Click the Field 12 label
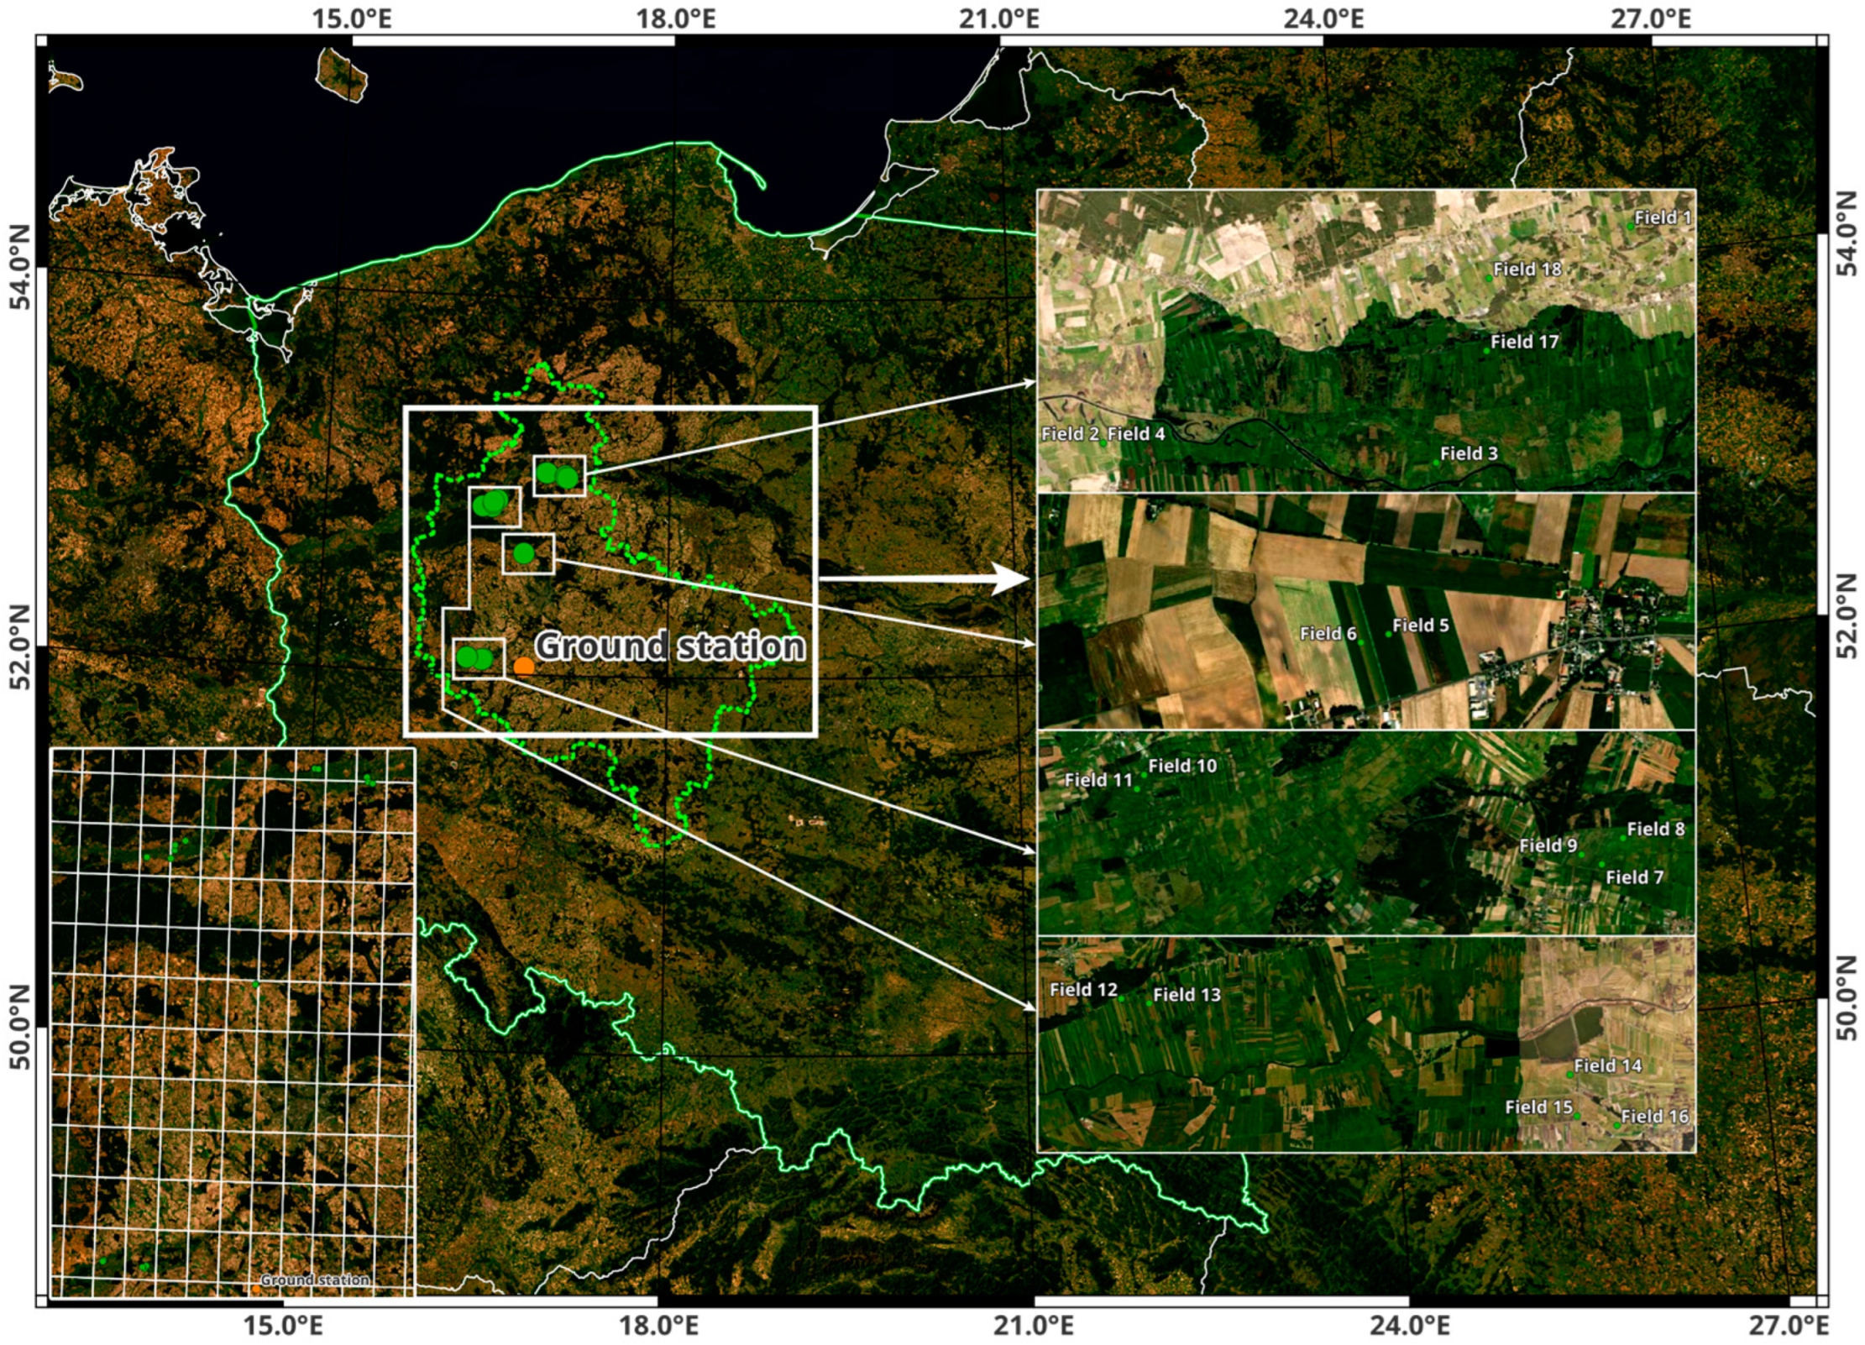This screenshot has width=1865, height=1345. point(1082,990)
